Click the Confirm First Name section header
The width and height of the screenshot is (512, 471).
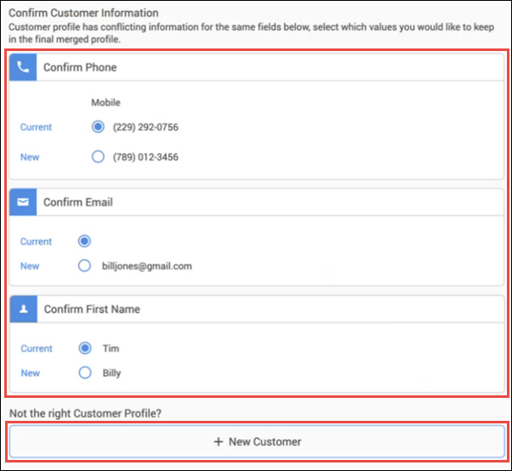tap(258, 309)
